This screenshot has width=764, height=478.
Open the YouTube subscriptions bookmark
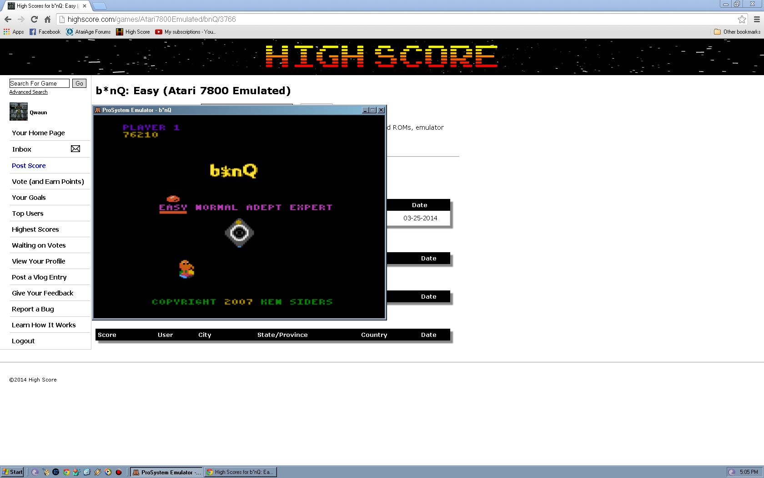tap(186, 32)
